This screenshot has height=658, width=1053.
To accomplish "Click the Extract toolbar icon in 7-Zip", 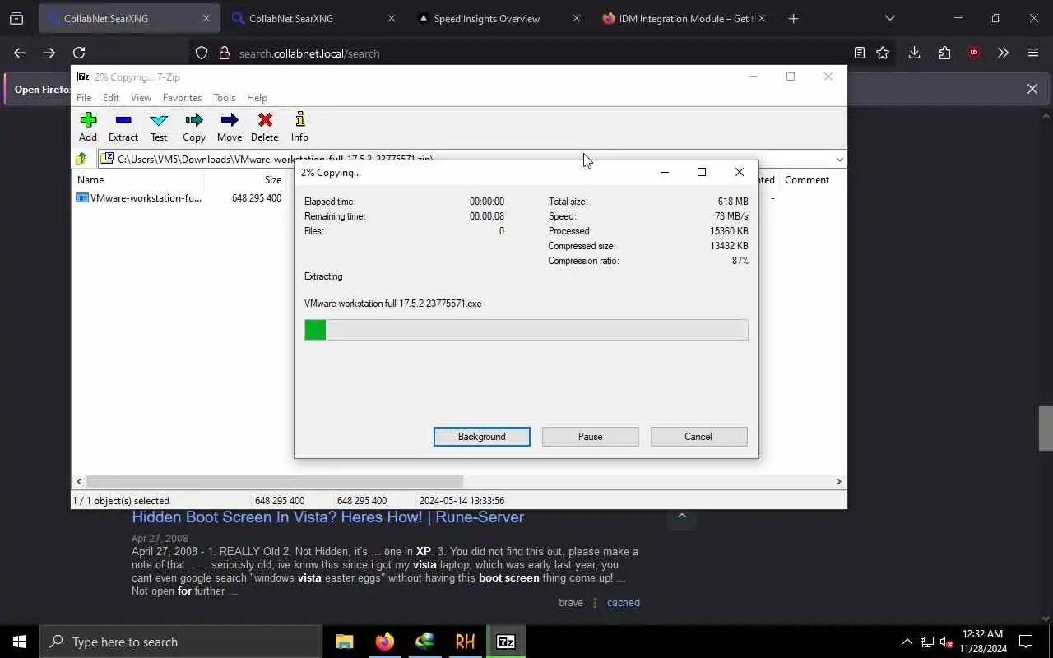I will [123, 127].
